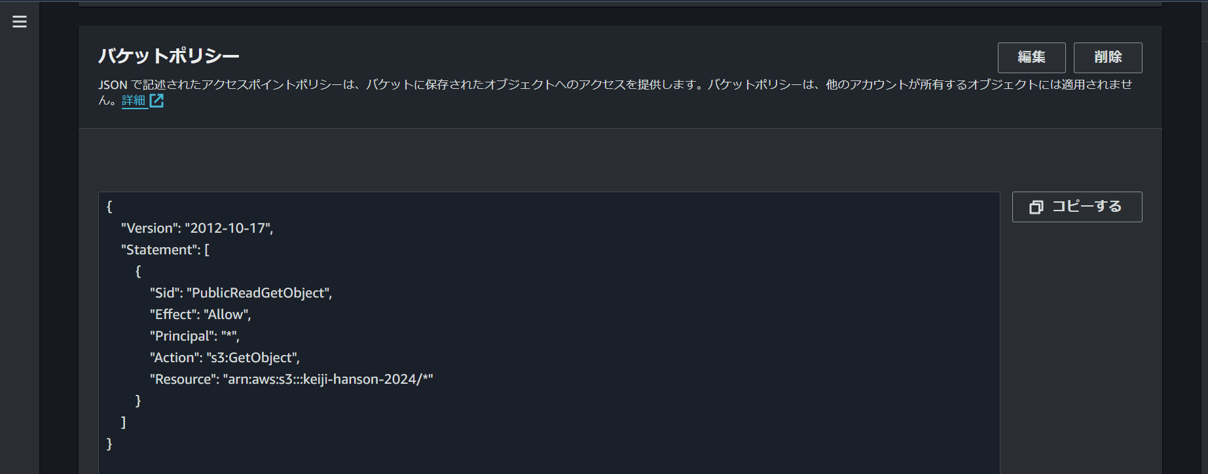Click the Effect Allow line
The height and width of the screenshot is (474, 1208).
coord(201,314)
